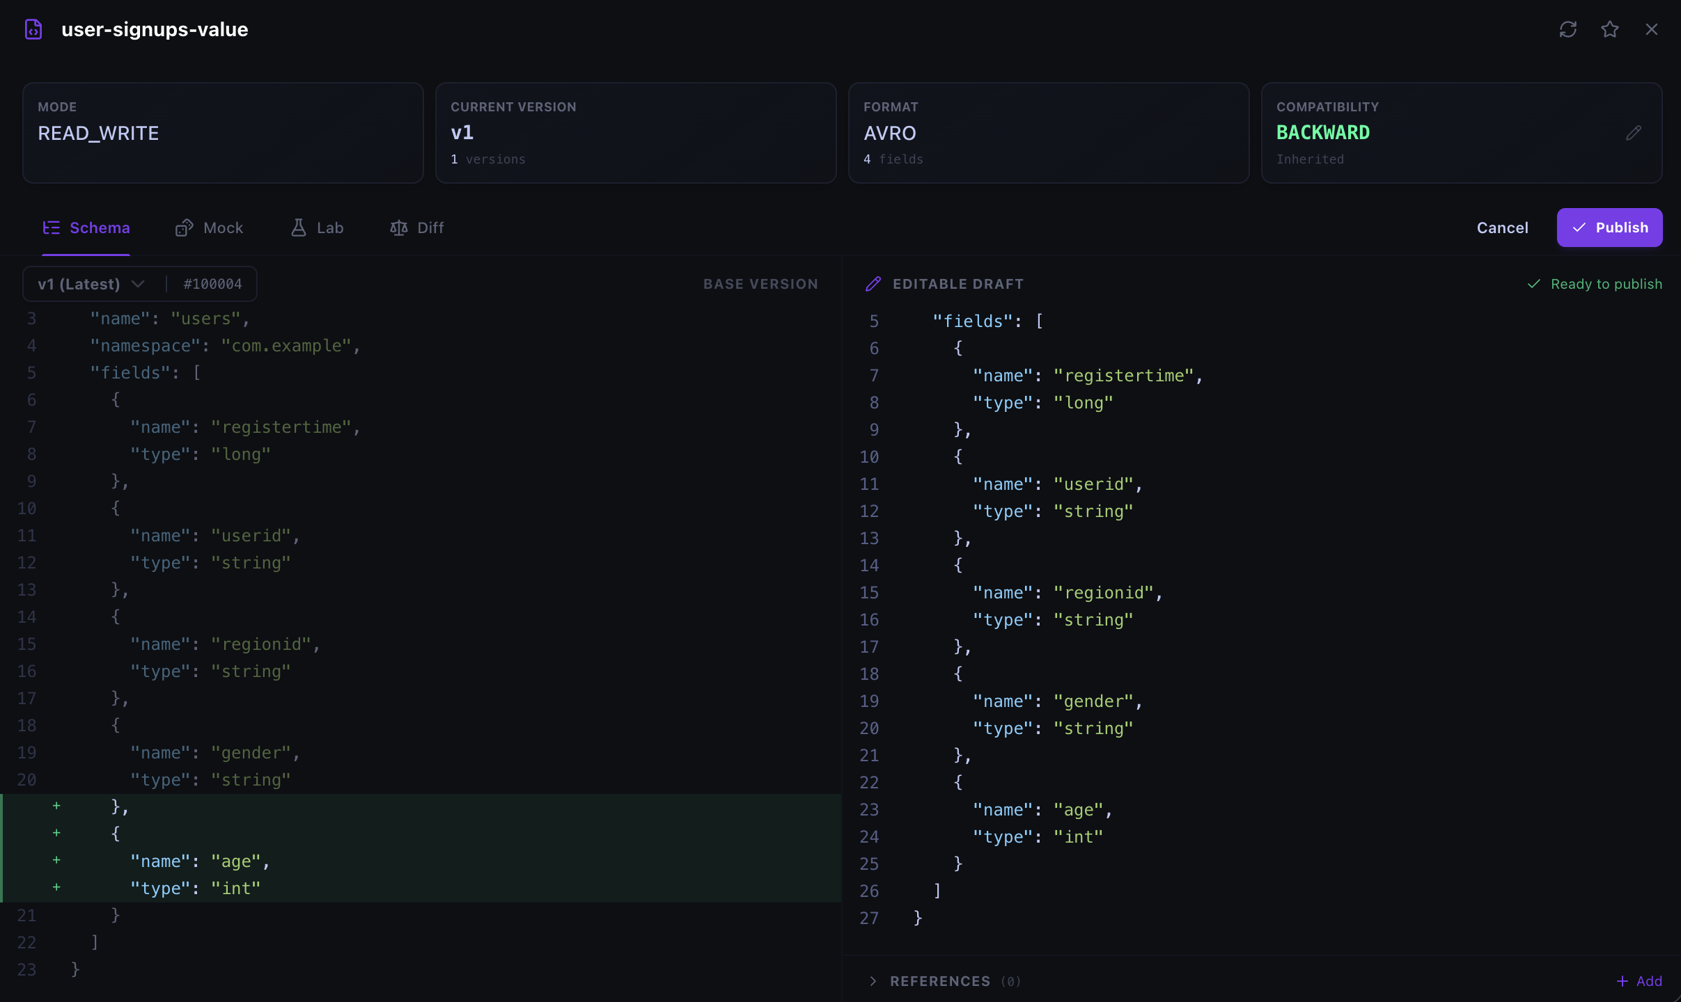The width and height of the screenshot is (1681, 1002).
Task: Add a schema reference
Action: coord(1639,981)
